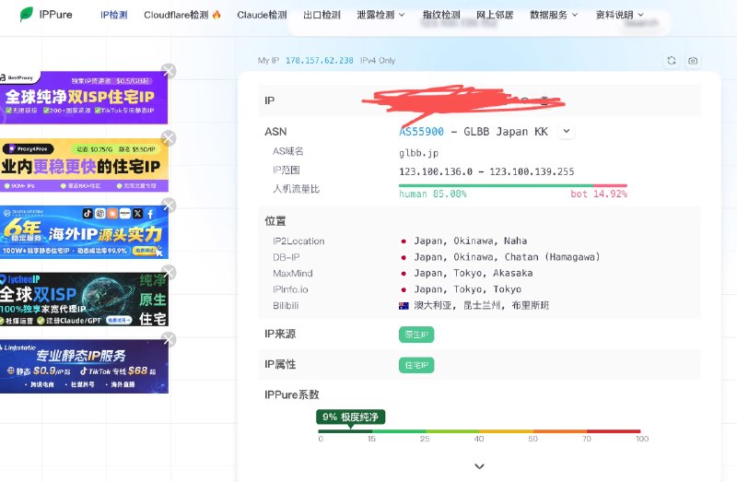Viewport: 737px width, 482px height.
Task: Expand more details chevron below IPPure系数
Action: click(479, 466)
